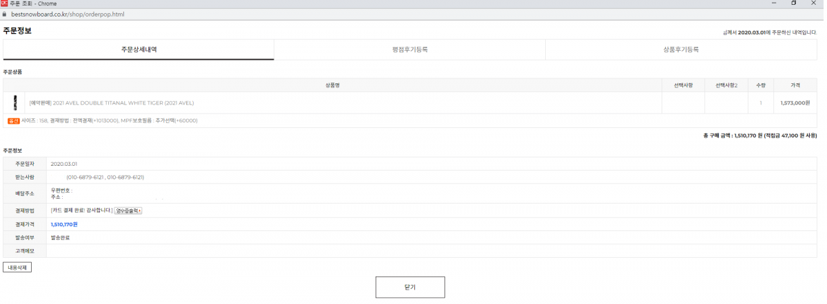
Task: Switch to the 주문상세내역 tab
Action: tap(139, 50)
